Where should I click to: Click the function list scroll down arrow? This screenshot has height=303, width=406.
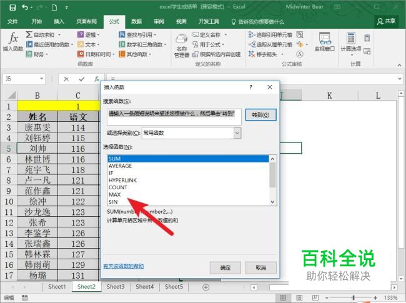pos(272,202)
